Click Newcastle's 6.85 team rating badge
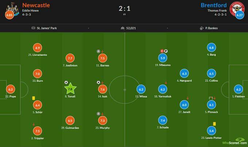Viewport: 248px width, 147px height. click(x=9, y=15)
